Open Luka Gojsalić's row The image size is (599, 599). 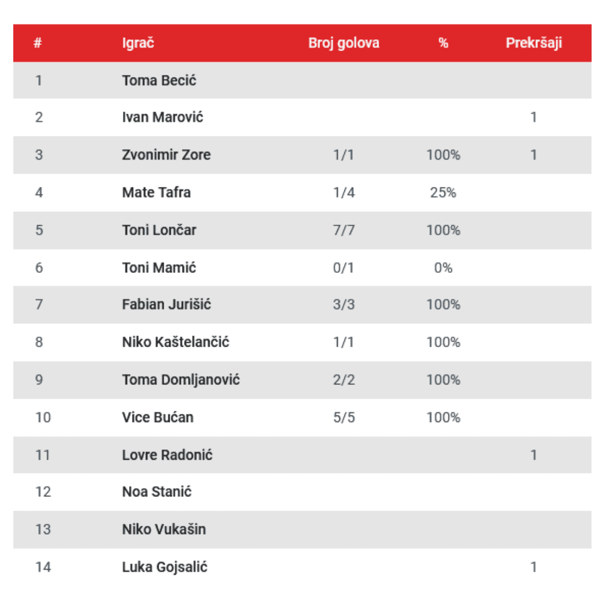pyautogui.click(x=165, y=567)
